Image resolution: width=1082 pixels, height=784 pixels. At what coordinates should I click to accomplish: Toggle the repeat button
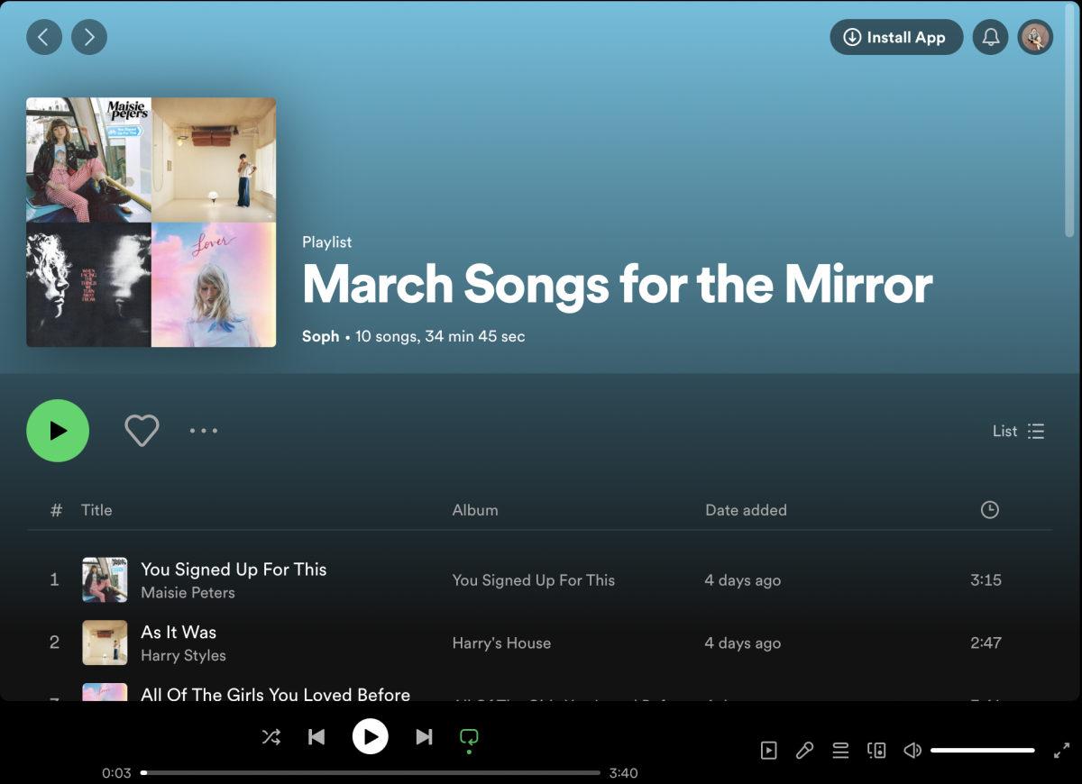click(469, 738)
